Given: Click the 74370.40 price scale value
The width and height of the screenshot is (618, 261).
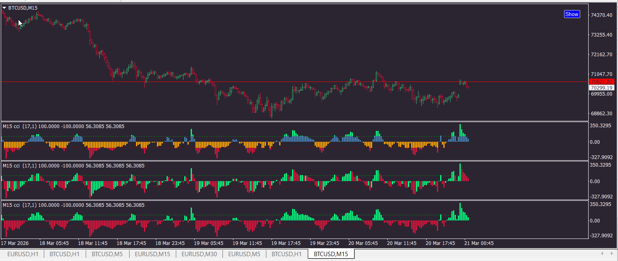Looking at the screenshot, I should [601, 15].
